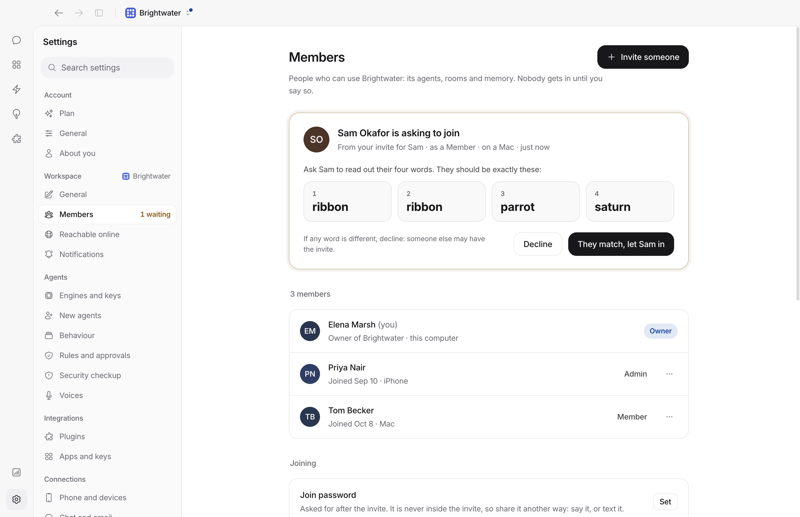Focus the Search settings field
The width and height of the screenshot is (800, 517).
[107, 68]
